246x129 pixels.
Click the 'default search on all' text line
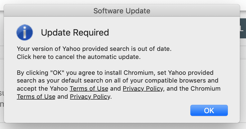[117, 81]
